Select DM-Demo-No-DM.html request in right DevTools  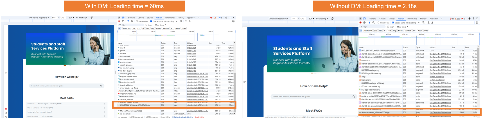pyautogui.click(x=378, y=51)
